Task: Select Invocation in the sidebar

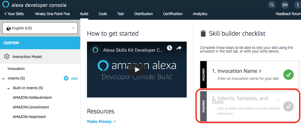Action: pyautogui.click(x=16, y=69)
